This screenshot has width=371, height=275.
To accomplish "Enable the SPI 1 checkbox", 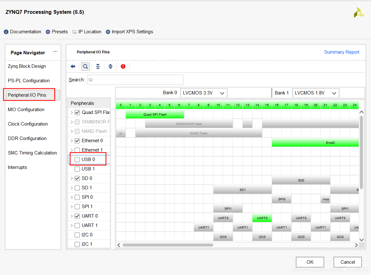I will tap(77, 207).
